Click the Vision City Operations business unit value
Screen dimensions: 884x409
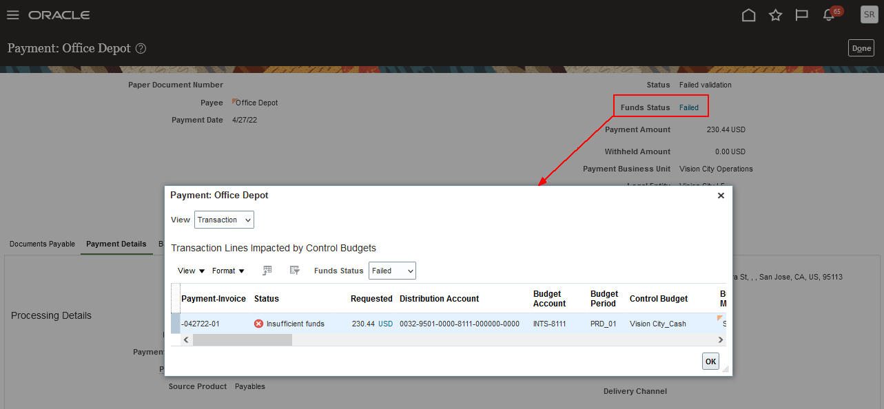[x=716, y=169]
